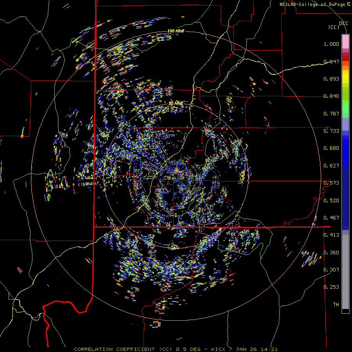The height and width of the screenshot is (352, 352).
Task: Click the 0.627 scale value
Action: [x=331, y=166]
